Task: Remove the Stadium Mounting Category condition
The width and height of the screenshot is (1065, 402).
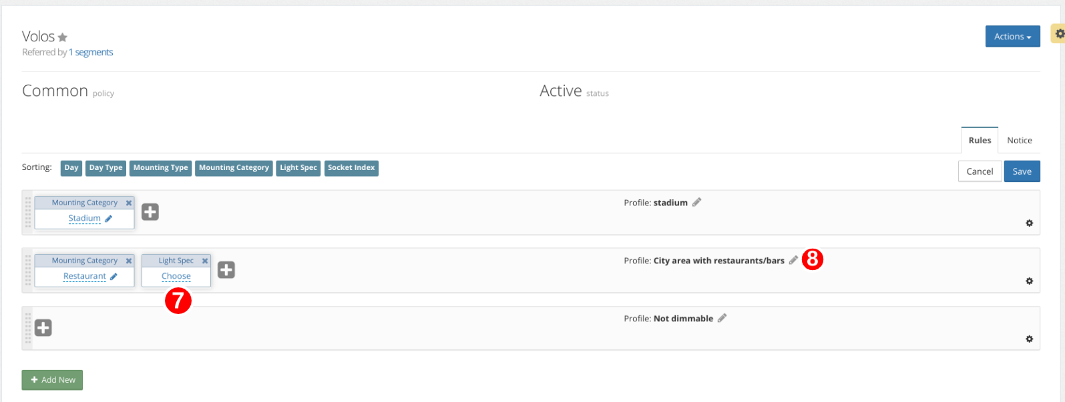Action: point(129,203)
